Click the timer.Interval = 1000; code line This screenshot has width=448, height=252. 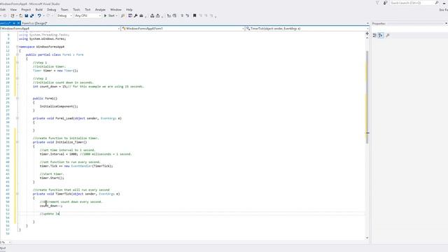coord(59,154)
